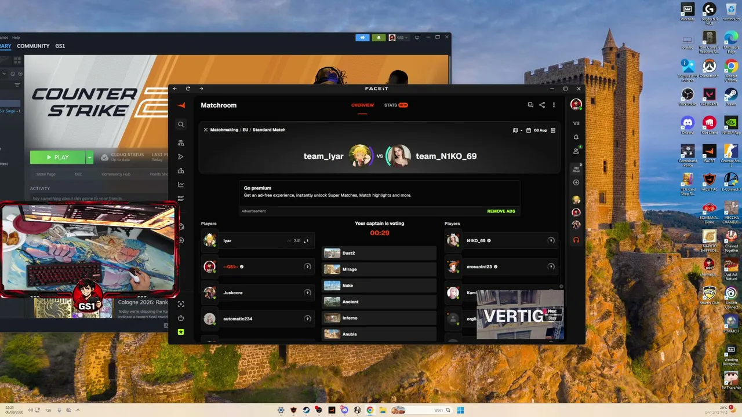This screenshot has height=417, width=742.
Task: Open the FACEIT chat messages icon
Action: [530, 105]
